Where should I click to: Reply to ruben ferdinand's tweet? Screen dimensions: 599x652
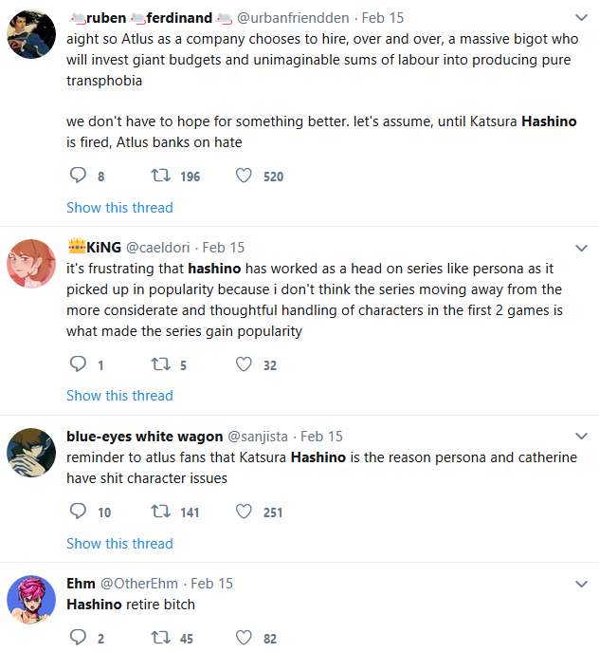pos(79,176)
